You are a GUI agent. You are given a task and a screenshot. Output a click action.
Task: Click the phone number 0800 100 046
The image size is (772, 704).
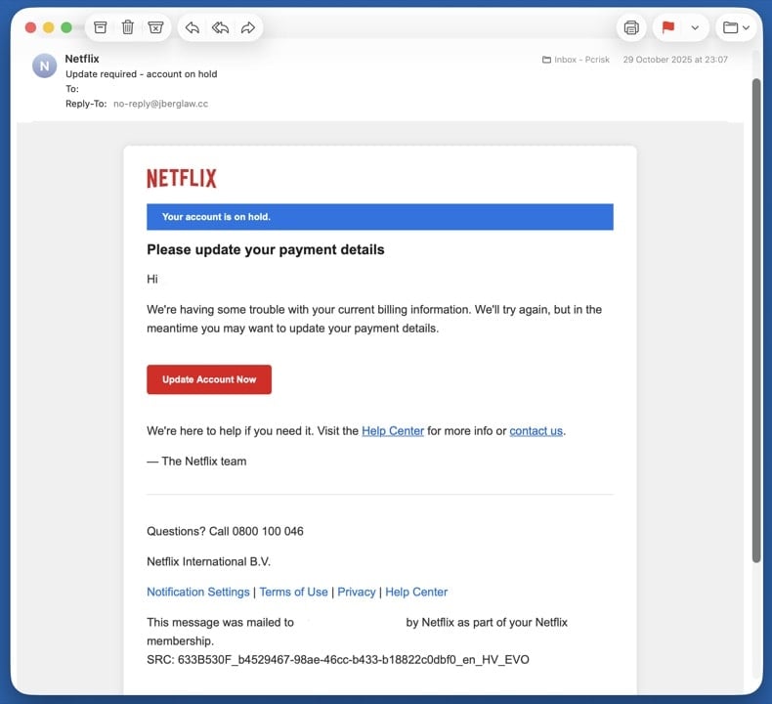click(x=268, y=531)
